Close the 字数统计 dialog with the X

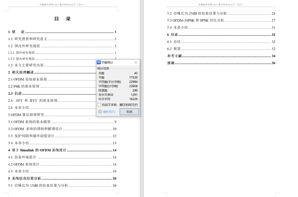tap(136, 62)
